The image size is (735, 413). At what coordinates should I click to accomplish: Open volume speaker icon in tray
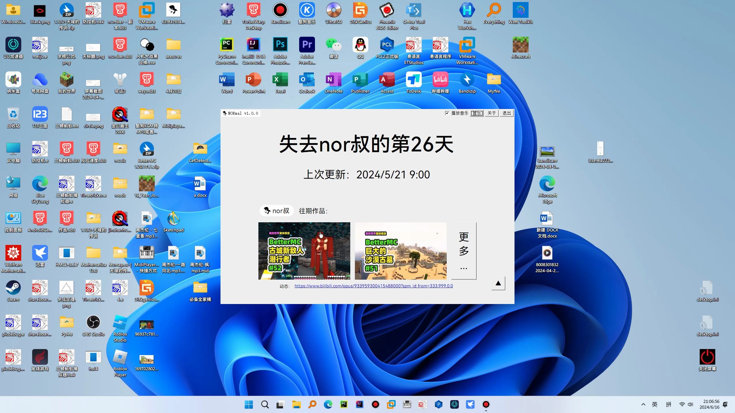coord(690,404)
